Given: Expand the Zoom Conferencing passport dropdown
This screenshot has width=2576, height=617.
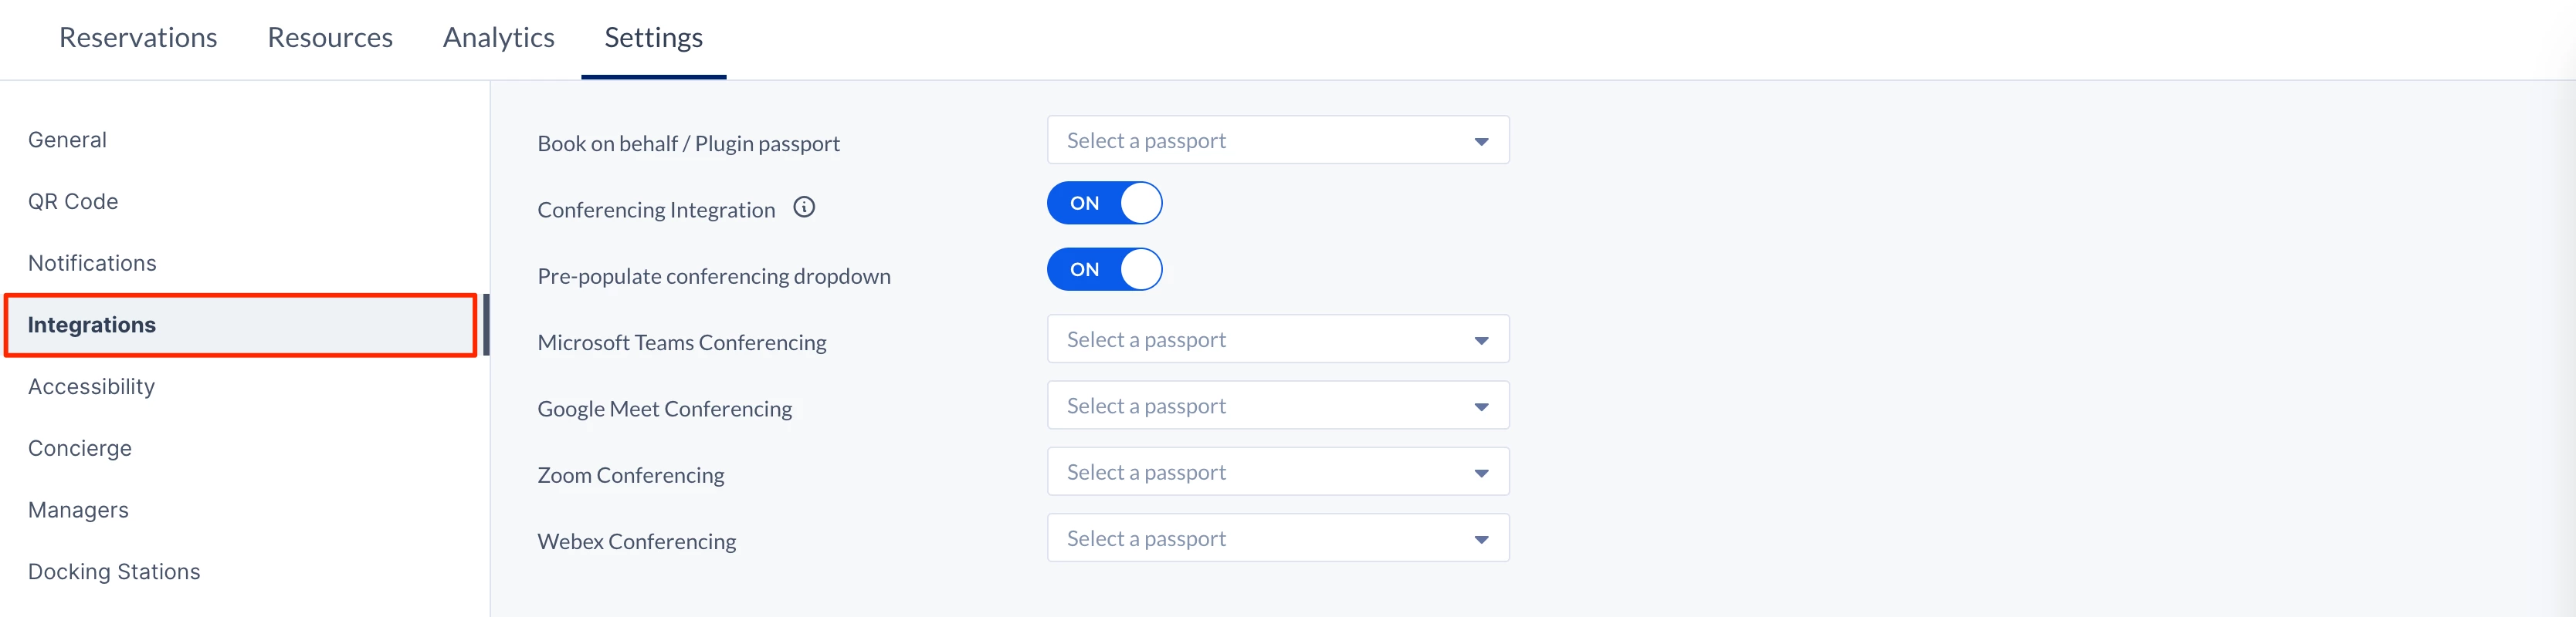Looking at the screenshot, I should (1277, 472).
